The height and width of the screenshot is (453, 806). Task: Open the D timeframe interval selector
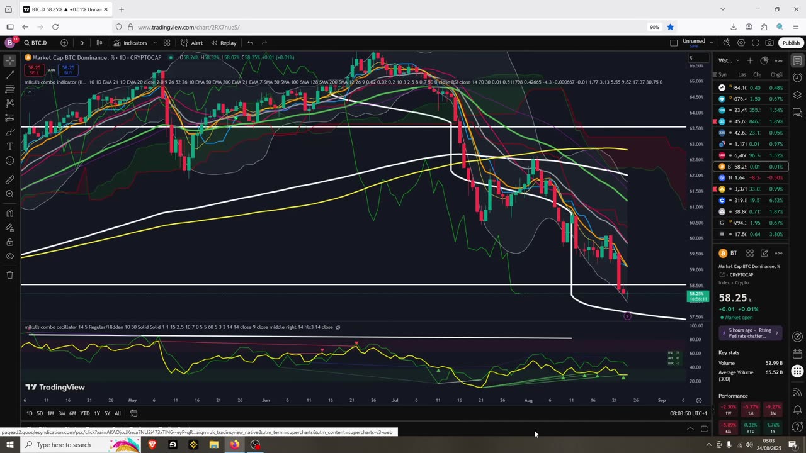click(81, 43)
